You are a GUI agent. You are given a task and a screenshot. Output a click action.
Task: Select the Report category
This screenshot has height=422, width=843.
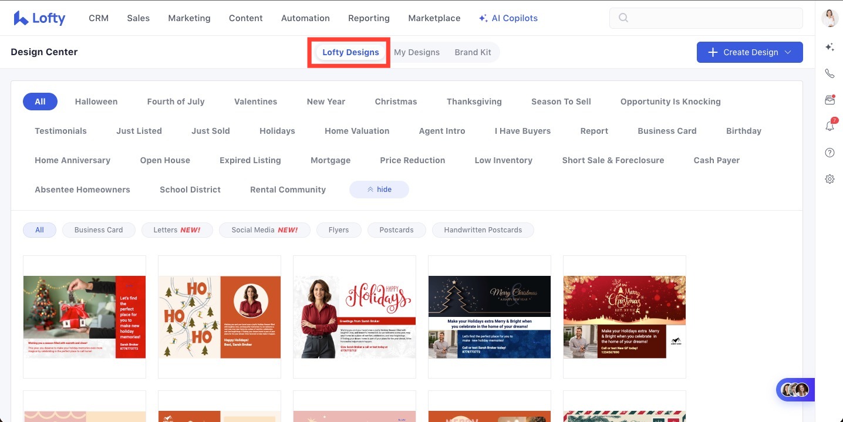pyautogui.click(x=594, y=131)
